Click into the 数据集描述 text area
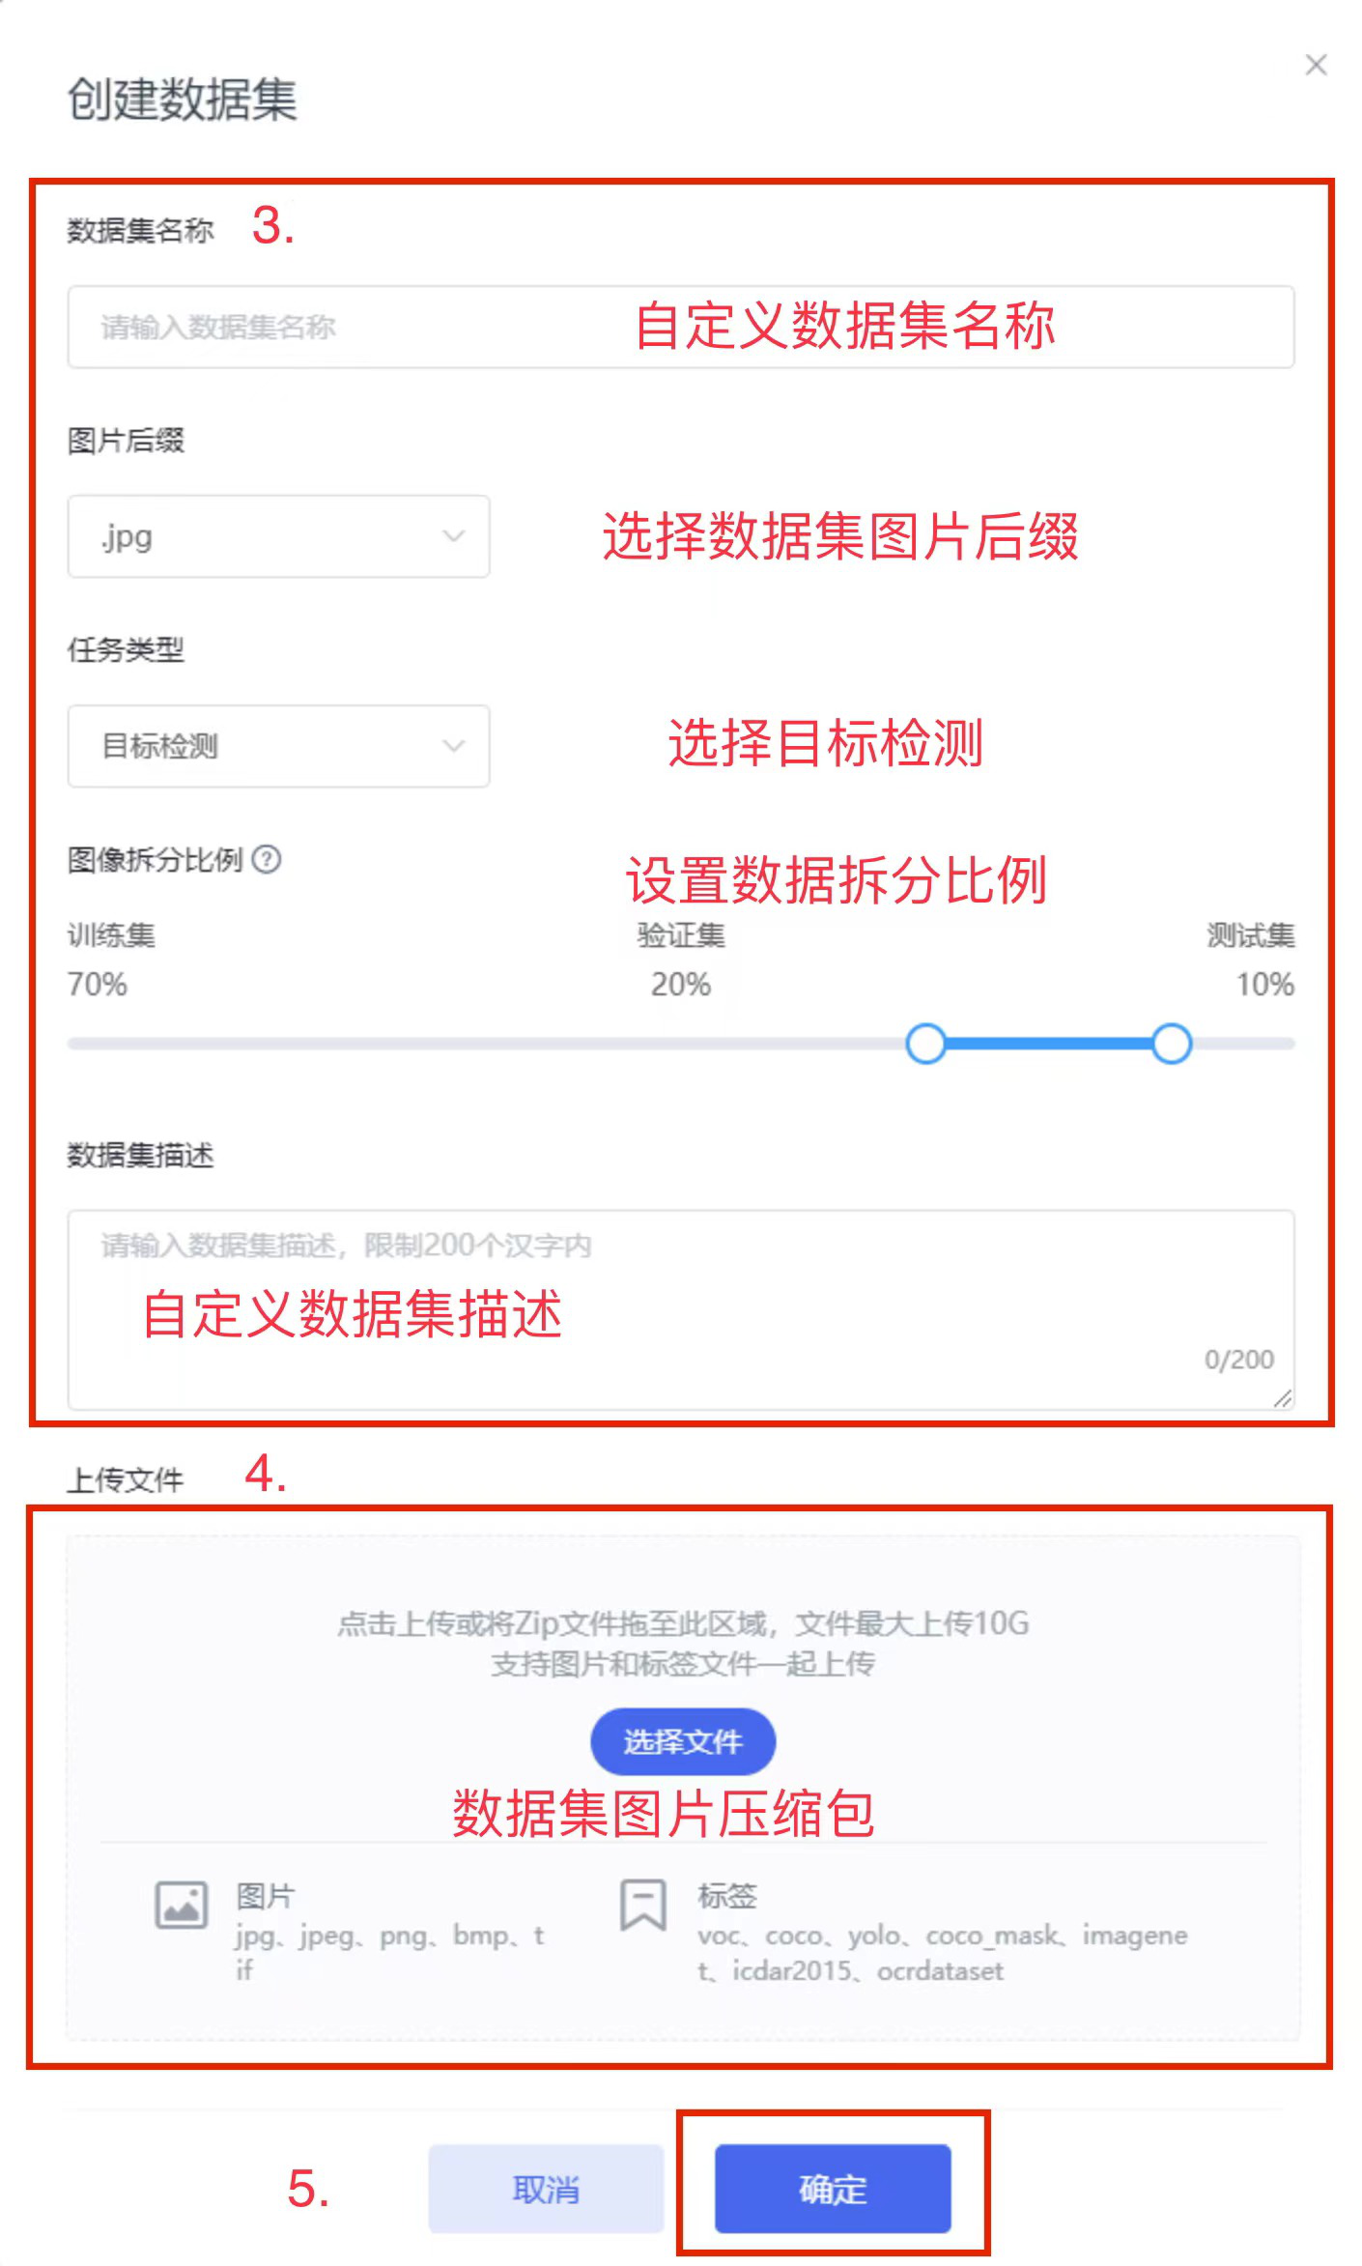The width and height of the screenshot is (1362, 2266). tap(681, 1309)
